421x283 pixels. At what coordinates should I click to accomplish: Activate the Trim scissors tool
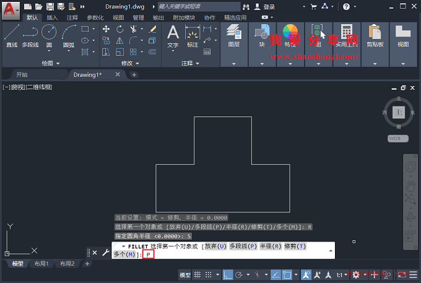pos(133,28)
